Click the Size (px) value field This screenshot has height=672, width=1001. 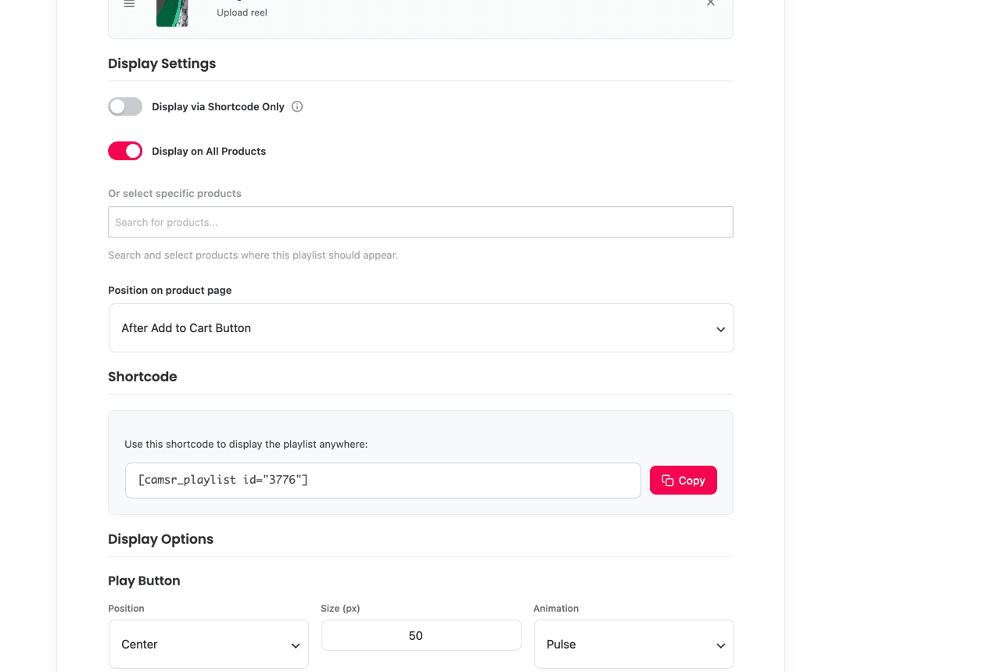point(422,635)
